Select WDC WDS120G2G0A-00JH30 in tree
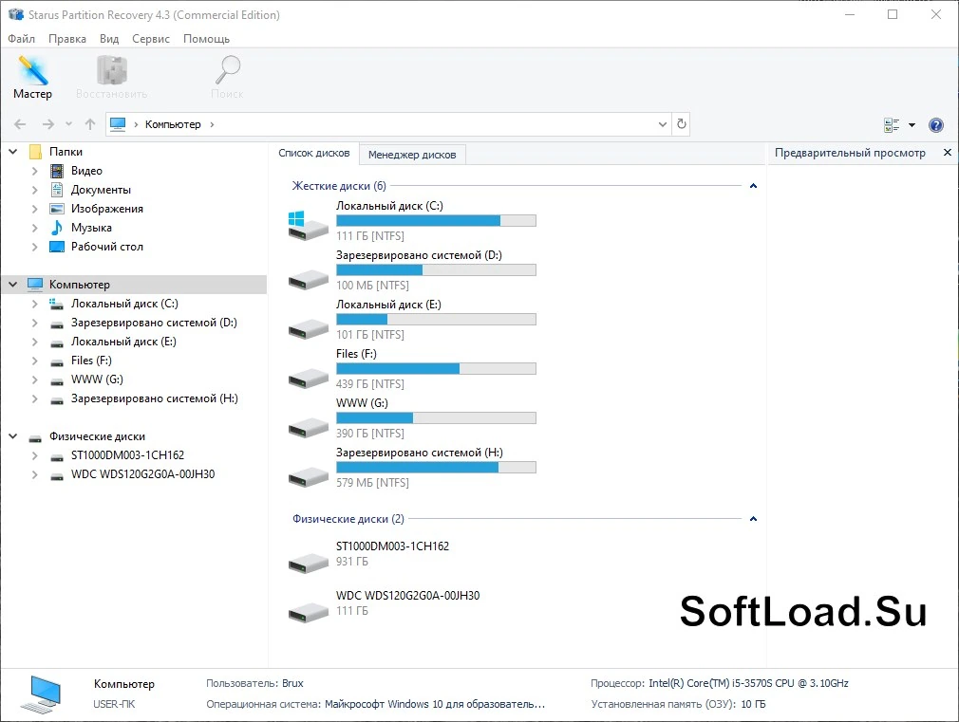The height and width of the screenshot is (722, 959). (142, 474)
